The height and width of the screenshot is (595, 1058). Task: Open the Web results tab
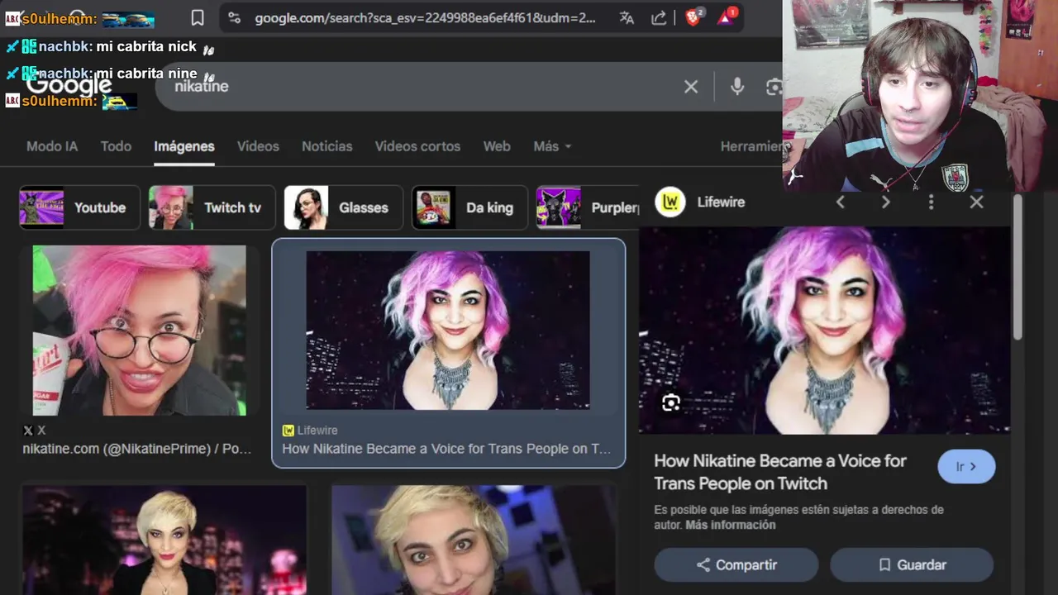click(497, 146)
